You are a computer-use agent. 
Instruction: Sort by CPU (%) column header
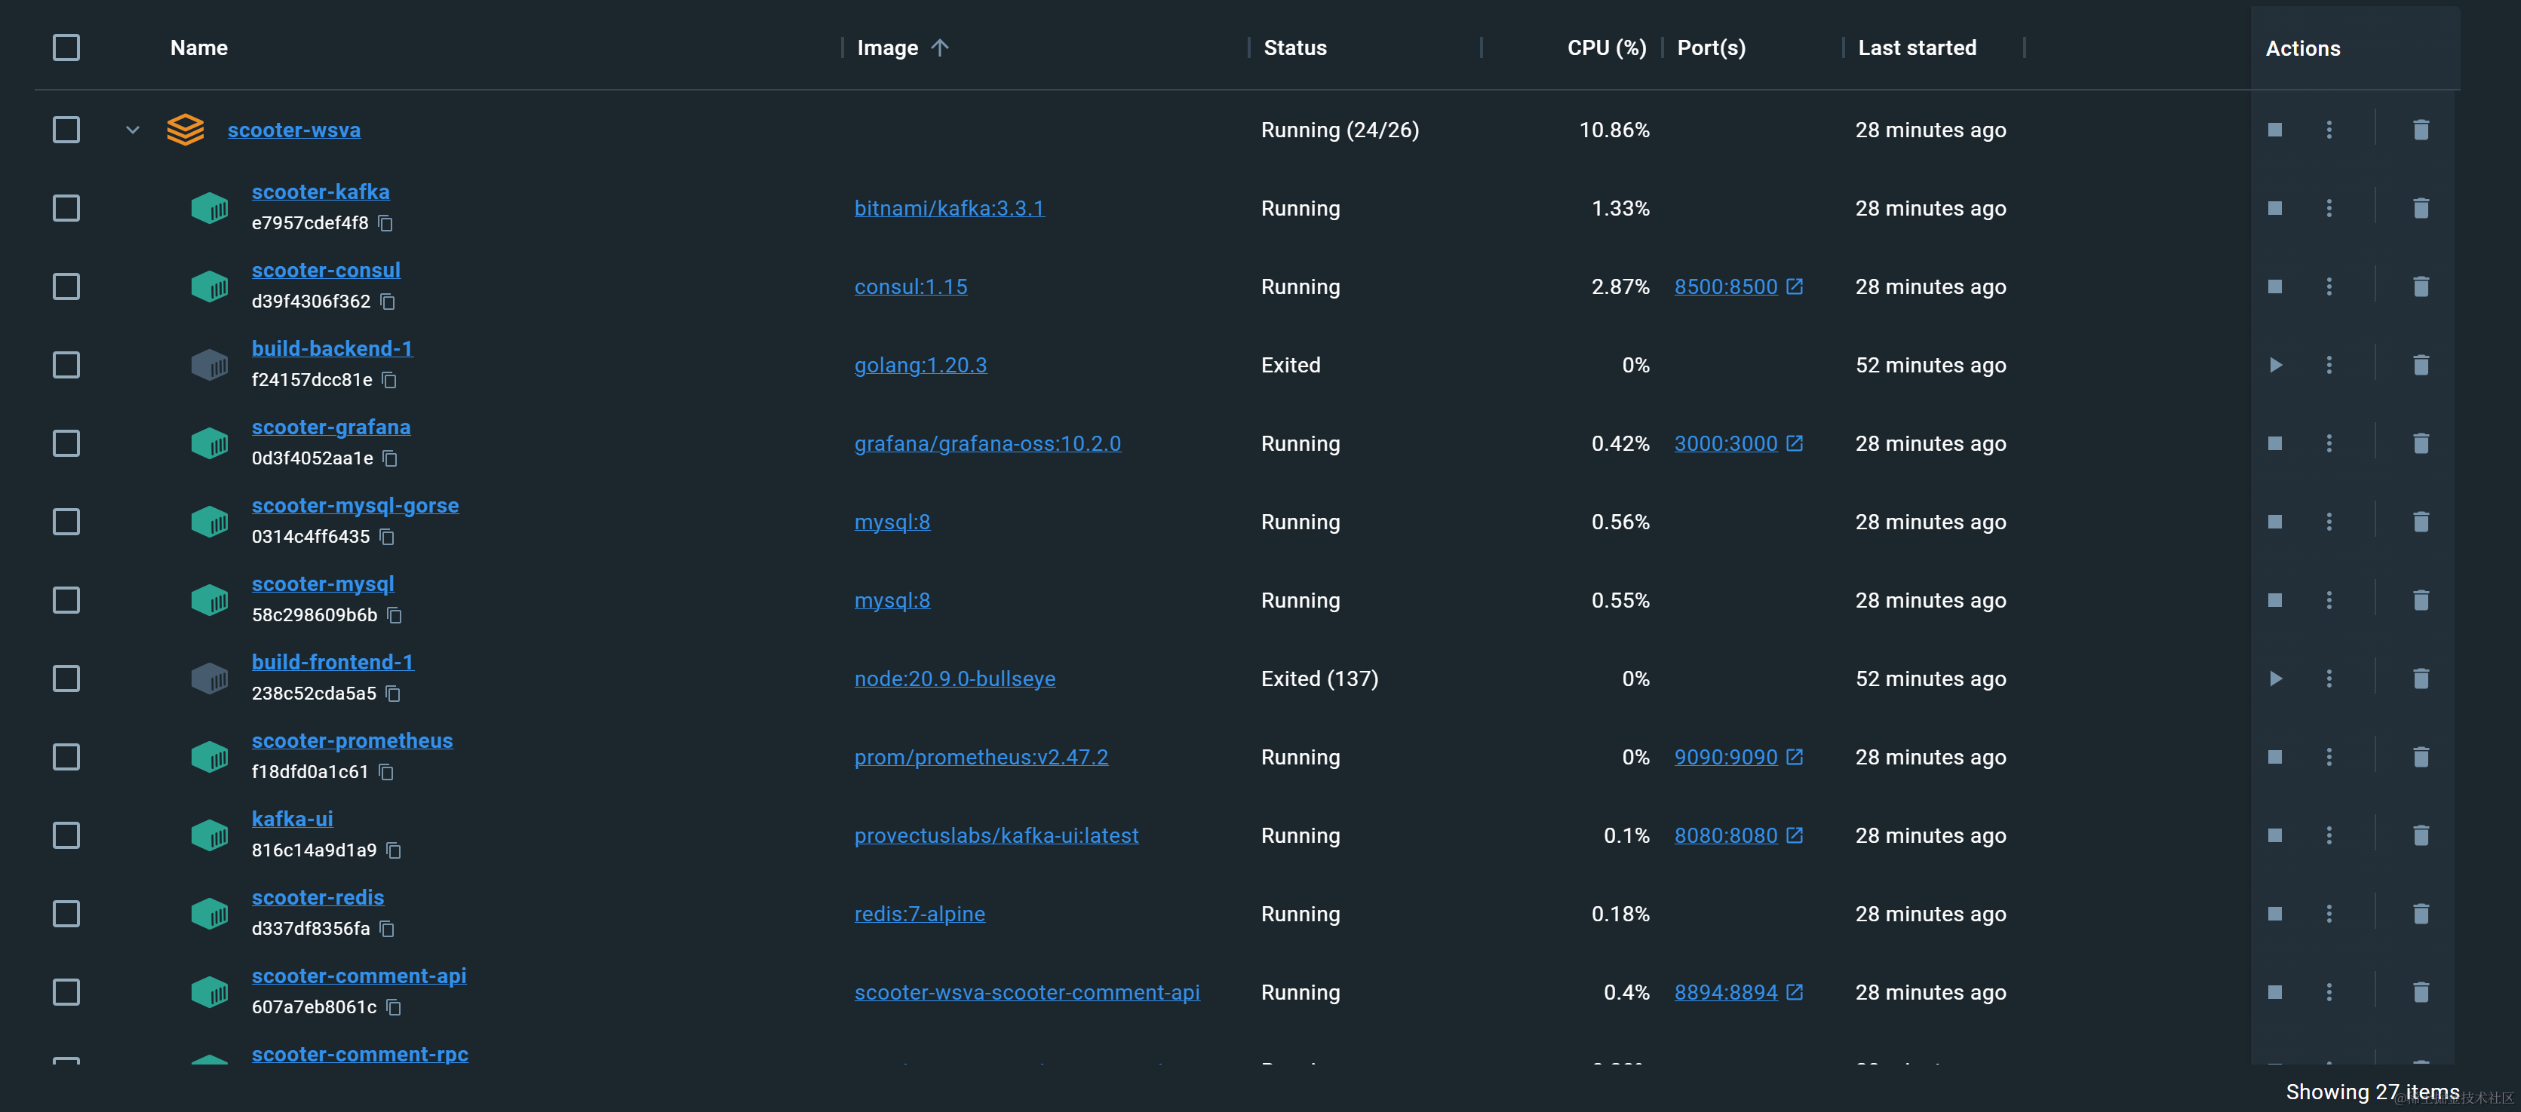[1606, 48]
